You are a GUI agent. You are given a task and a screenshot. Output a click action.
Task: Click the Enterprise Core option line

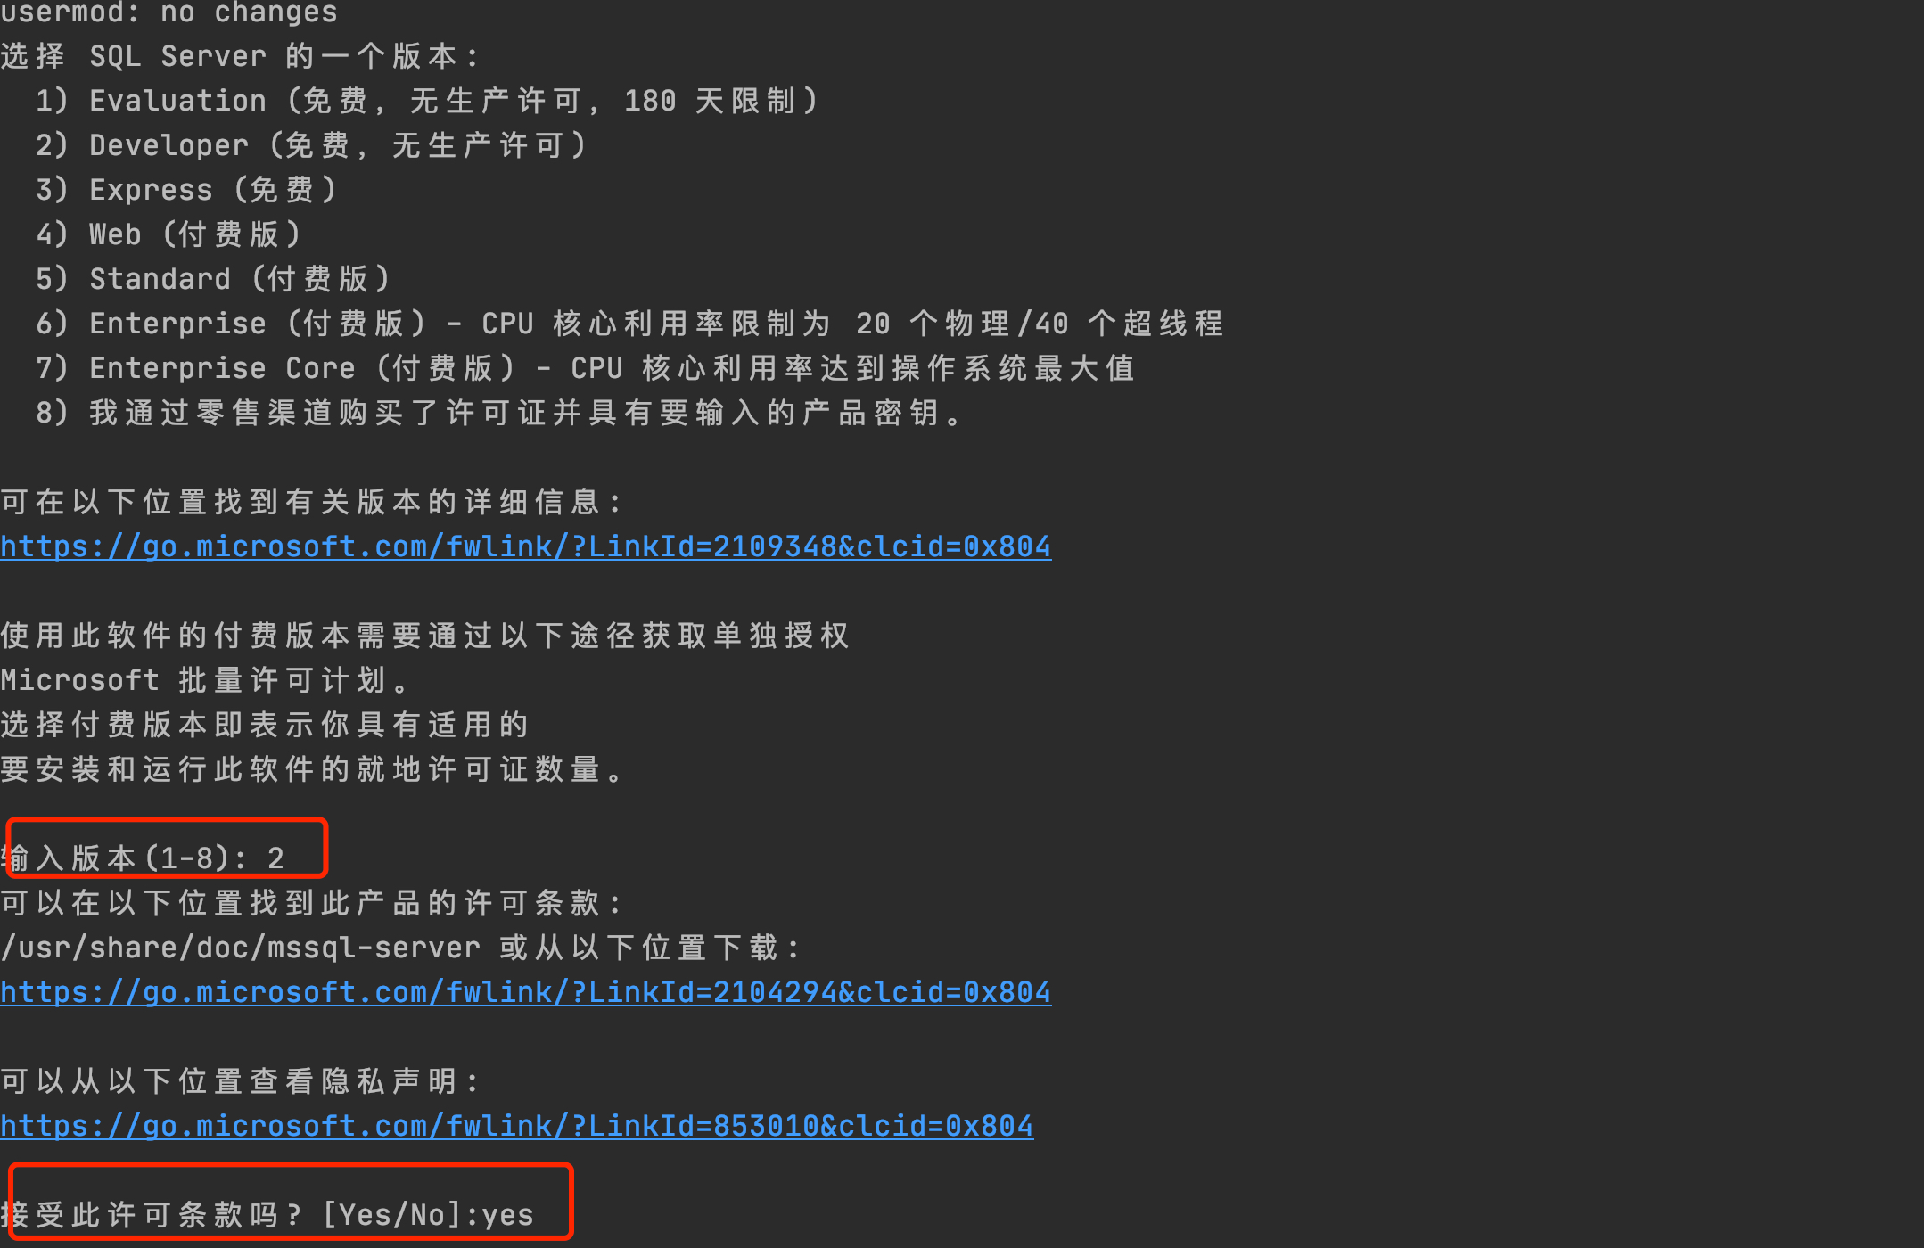585,368
